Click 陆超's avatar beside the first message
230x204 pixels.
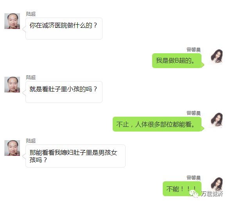click(x=12, y=21)
